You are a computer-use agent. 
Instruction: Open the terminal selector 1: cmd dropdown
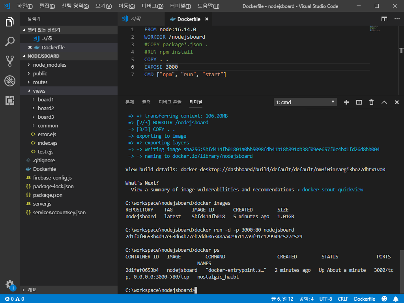coord(305,102)
